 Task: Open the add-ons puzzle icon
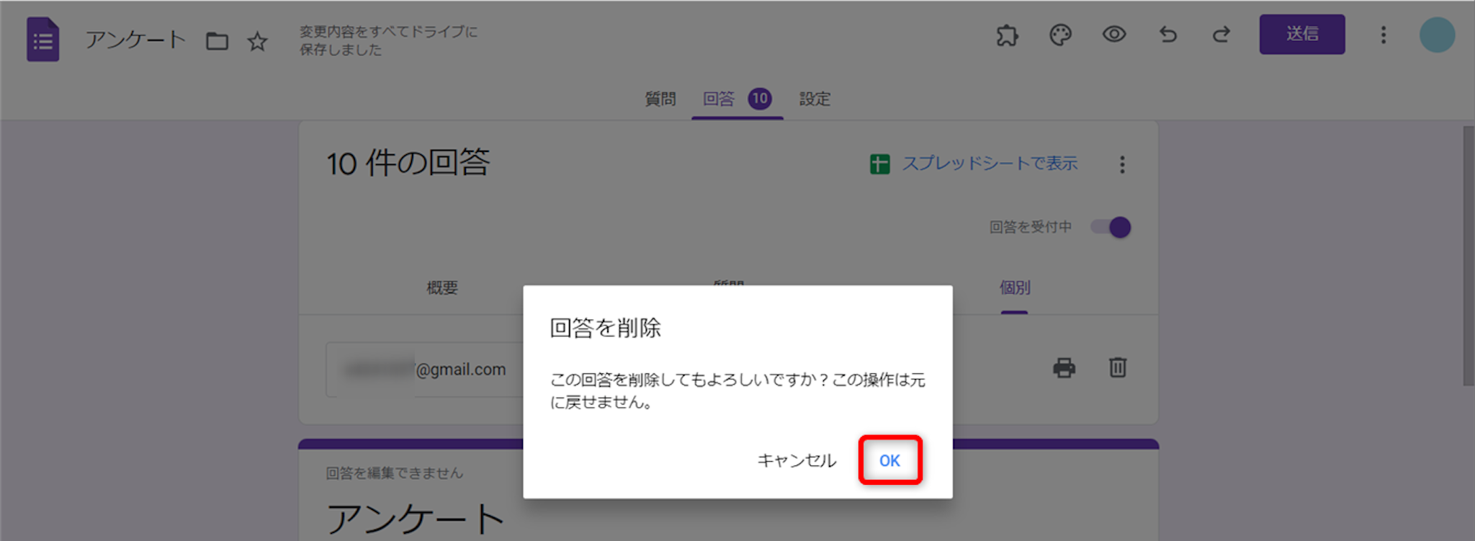1007,35
